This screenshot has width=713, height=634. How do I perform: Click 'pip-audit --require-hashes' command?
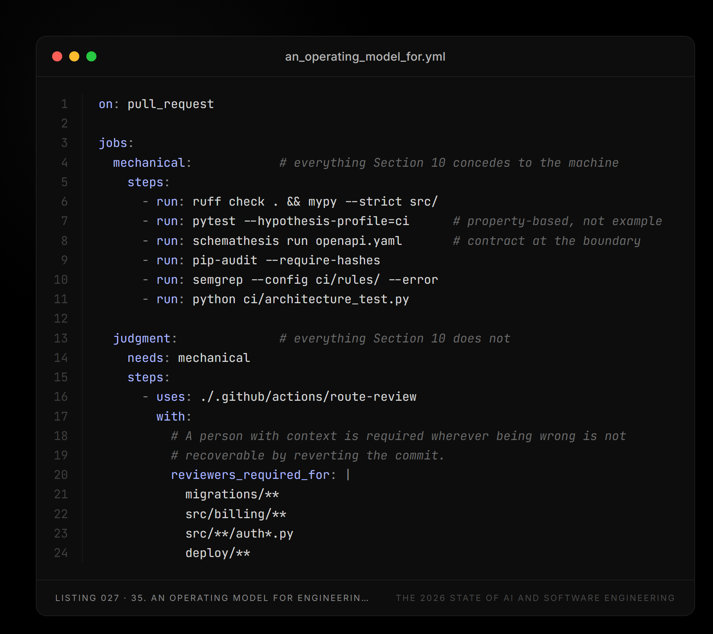(287, 260)
